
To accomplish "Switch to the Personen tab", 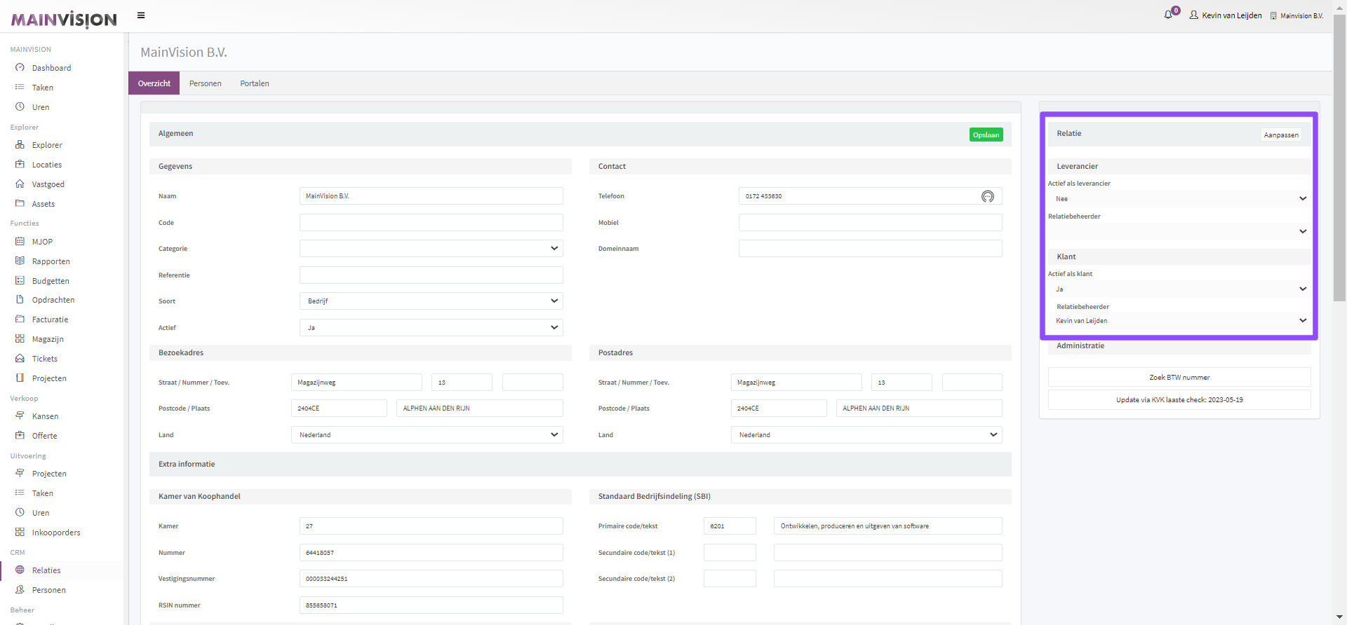I will point(205,83).
